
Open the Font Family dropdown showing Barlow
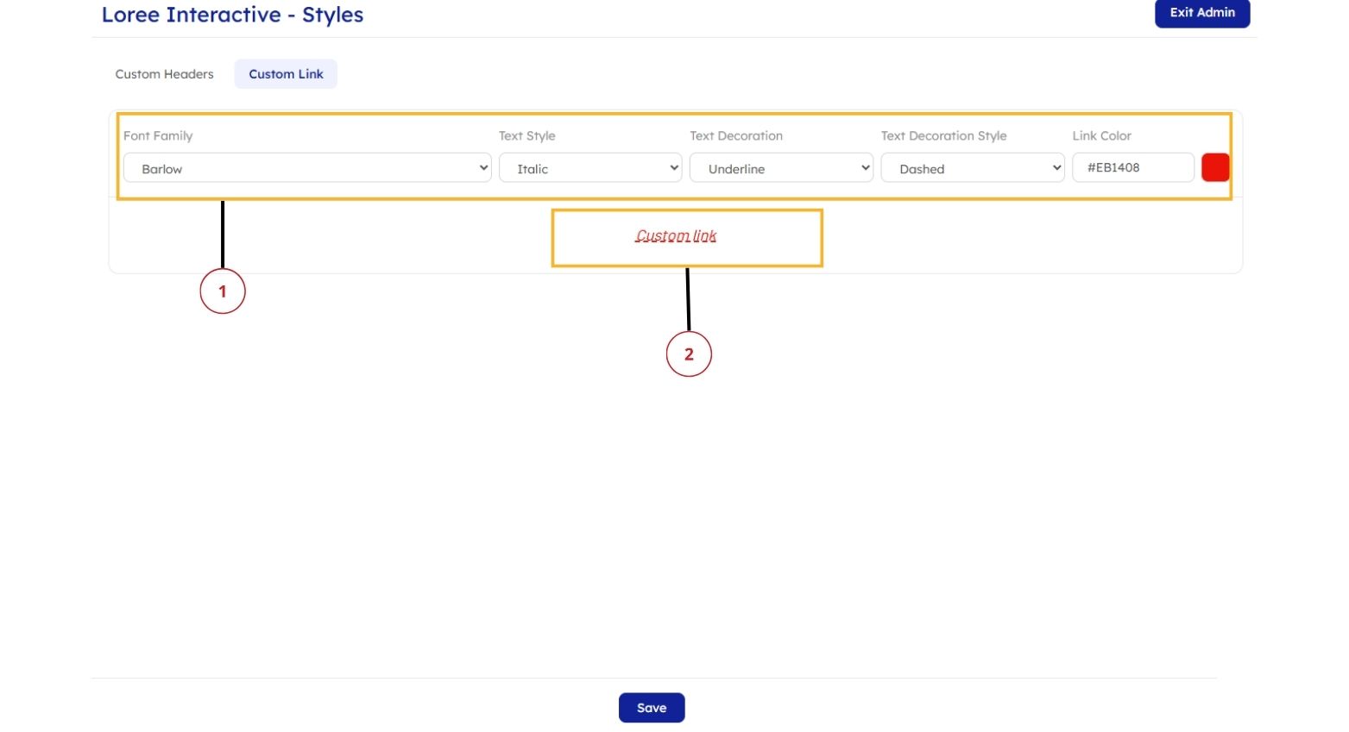[x=306, y=168]
